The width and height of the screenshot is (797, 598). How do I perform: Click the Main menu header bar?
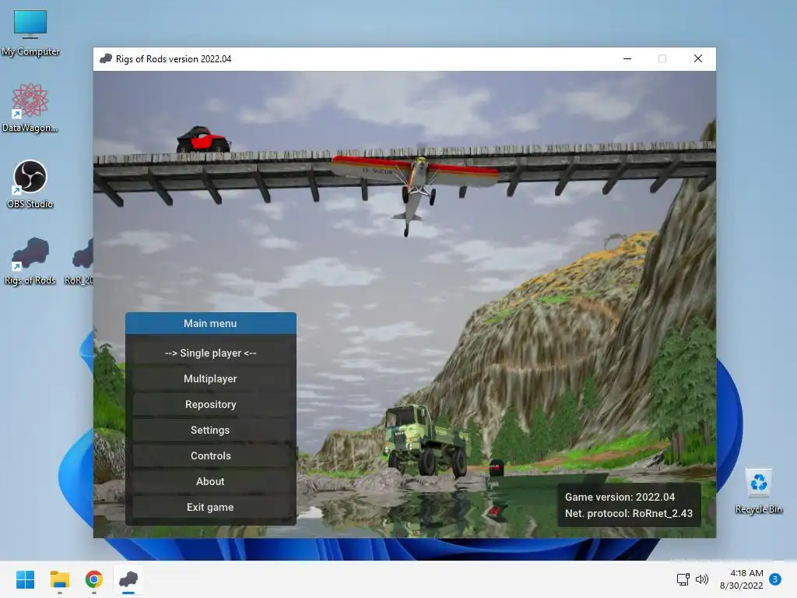[x=210, y=323]
